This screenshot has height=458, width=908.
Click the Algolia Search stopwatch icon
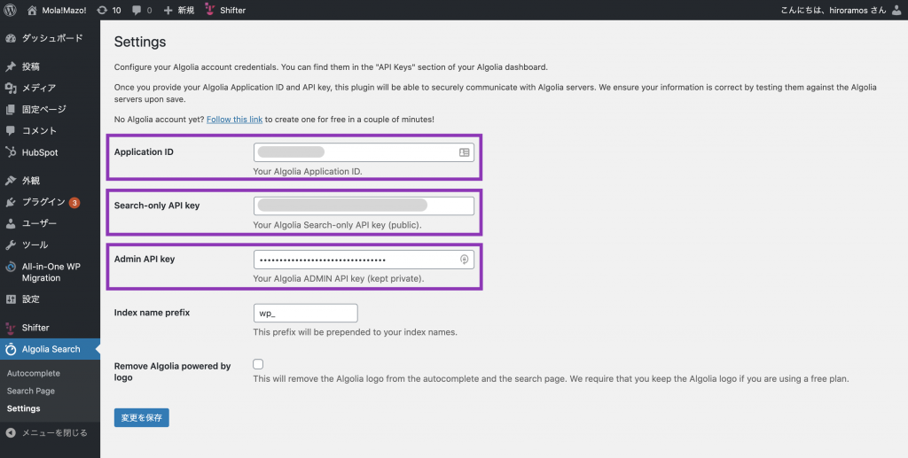pos(11,349)
